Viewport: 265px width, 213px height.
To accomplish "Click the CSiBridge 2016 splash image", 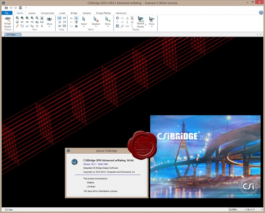I will point(205,157).
